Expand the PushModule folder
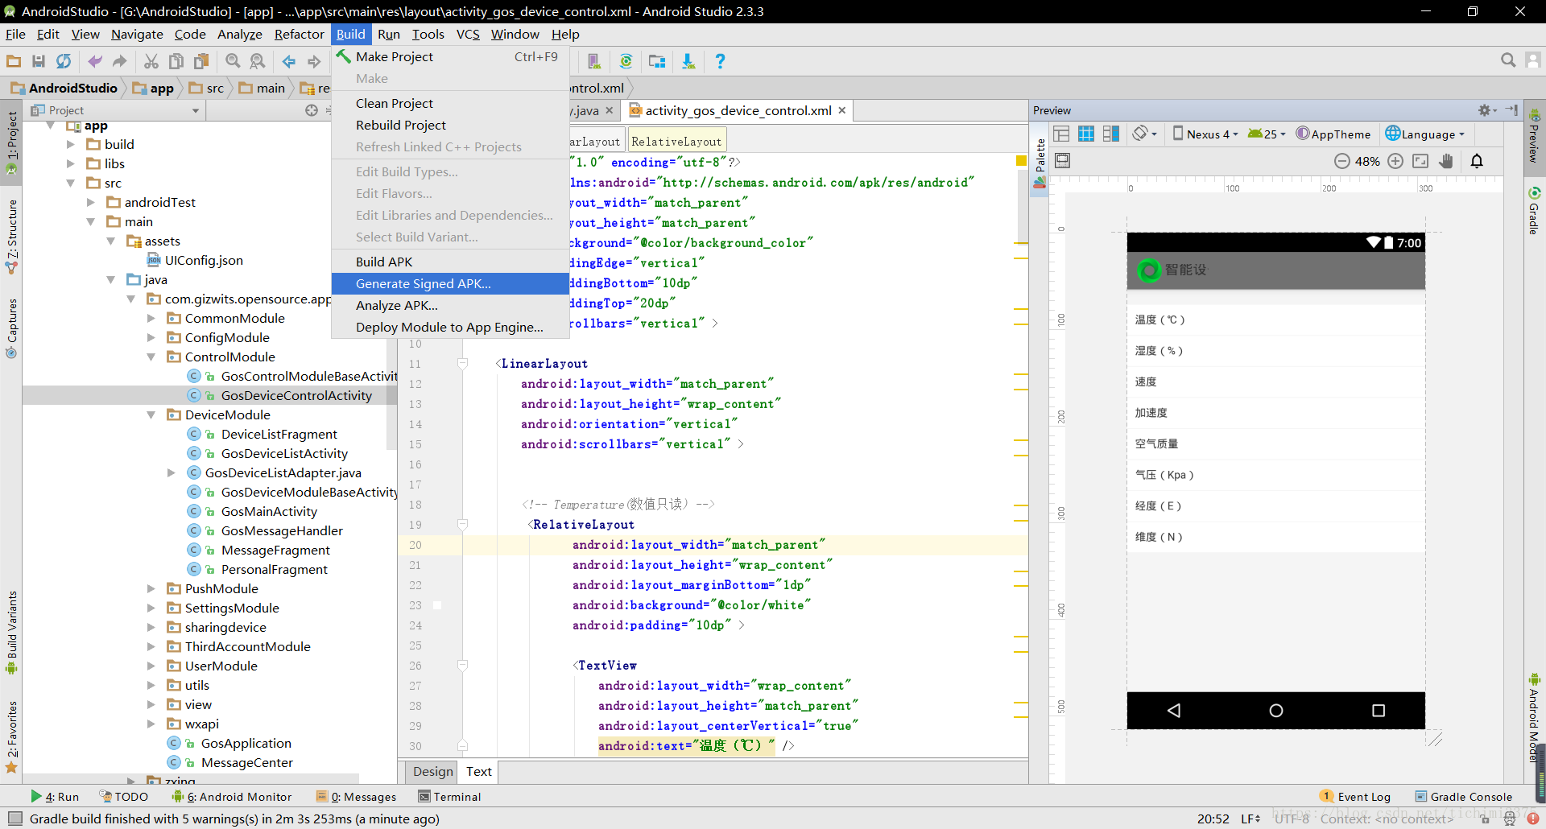This screenshot has width=1546, height=829. [x=151, y=588]
